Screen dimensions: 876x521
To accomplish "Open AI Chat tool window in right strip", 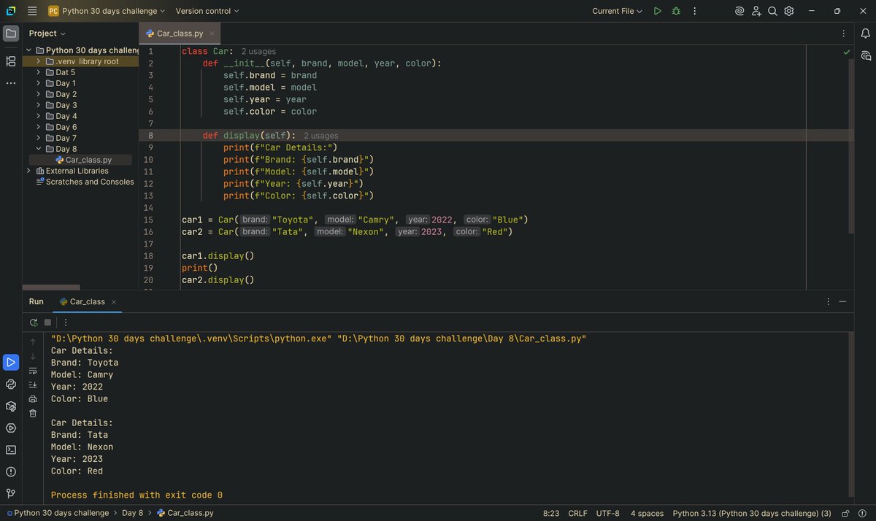I will [866, 55].
